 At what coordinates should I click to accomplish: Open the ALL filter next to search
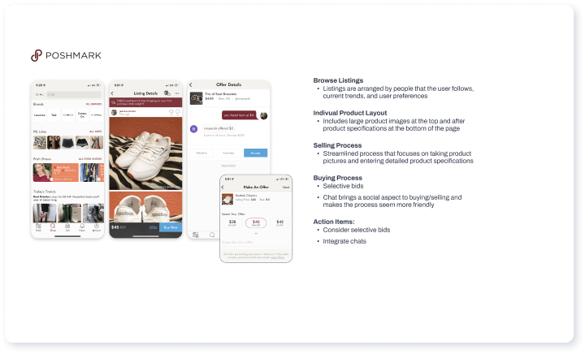pos(39,95)
